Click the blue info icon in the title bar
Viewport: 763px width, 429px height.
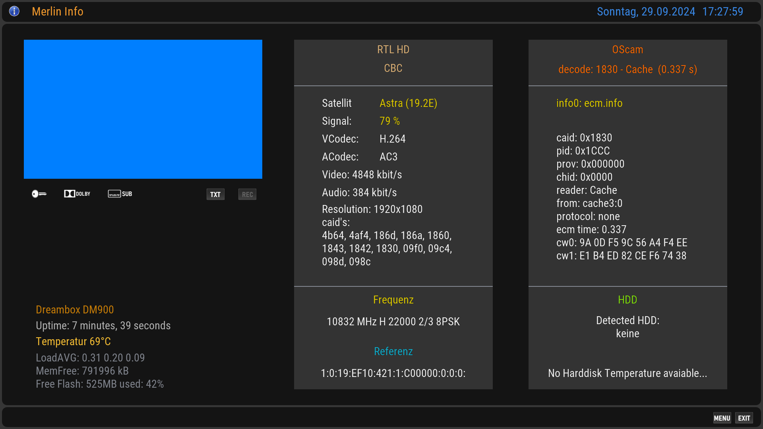14,11
